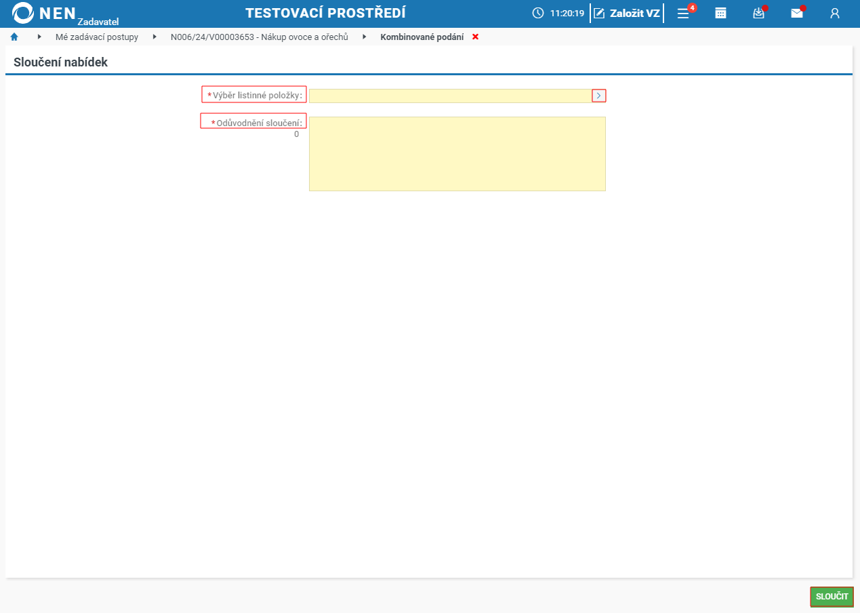Click the clock time display
The width and height of the screenshot is (860, 613).
point(558,13)
